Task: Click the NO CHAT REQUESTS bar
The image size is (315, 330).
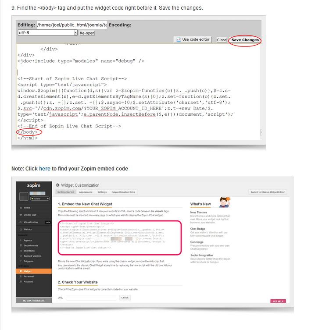Action: point(34,300)
